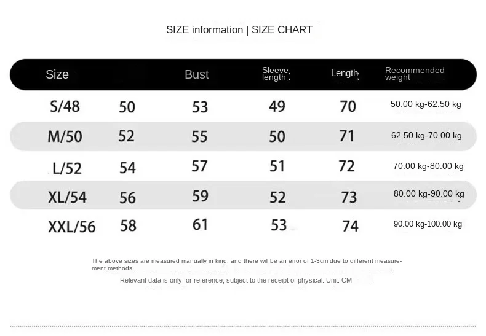486x336 pixels.
Task: Click the Sleeve length column header
Action: tap(276, 74)
